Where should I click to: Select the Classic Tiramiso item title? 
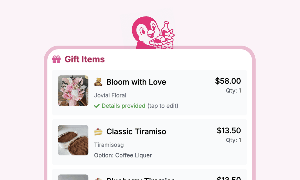(136, 132)
